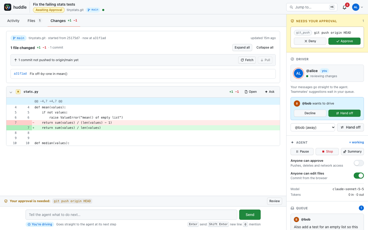The height and width of the screenshot is (230, 368).
Task: Click the message input to the agent
Action: click(131, 215)
